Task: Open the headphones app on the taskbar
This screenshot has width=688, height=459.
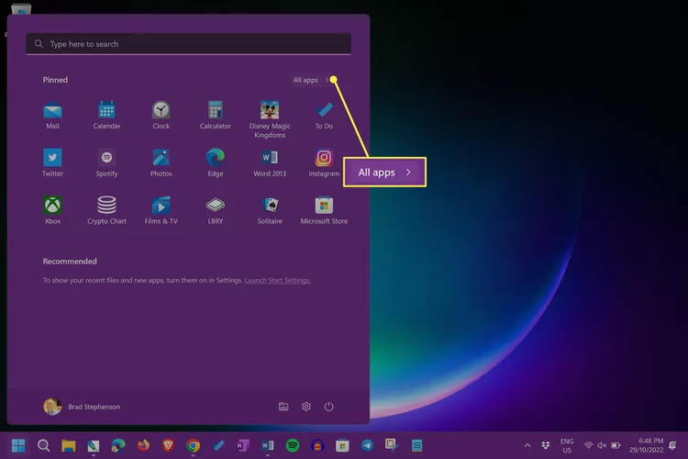Action: [x=317, y=445]
